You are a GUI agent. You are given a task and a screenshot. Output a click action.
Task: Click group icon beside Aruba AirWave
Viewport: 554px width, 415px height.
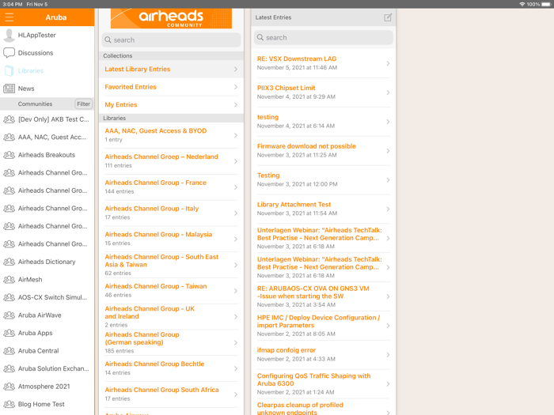pos(9,315)
